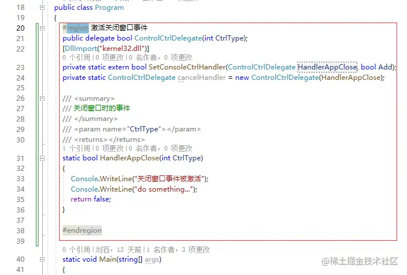The image size is (407, 275).
Task: Click 'cancelHandler' field name on line 24
Action: click(201, 78)
